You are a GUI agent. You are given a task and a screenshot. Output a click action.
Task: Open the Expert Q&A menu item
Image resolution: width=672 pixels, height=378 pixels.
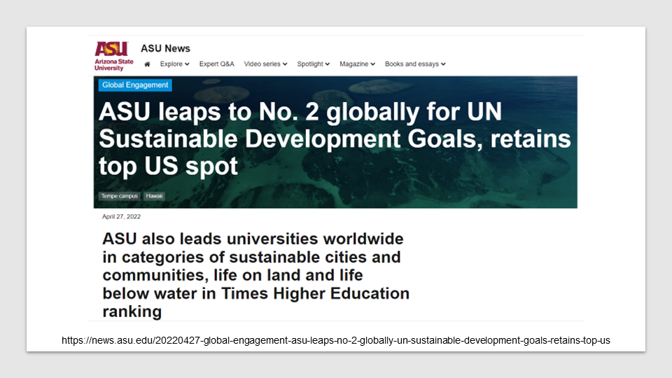(216, 64)
